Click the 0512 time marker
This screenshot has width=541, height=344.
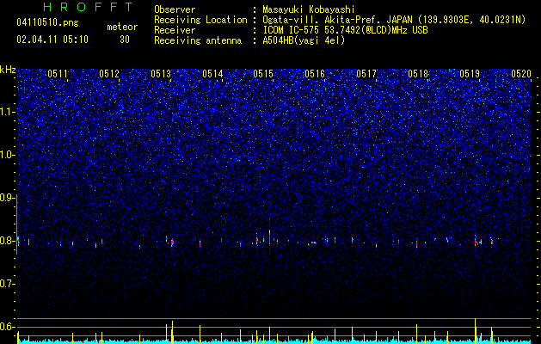click(109, 74)
